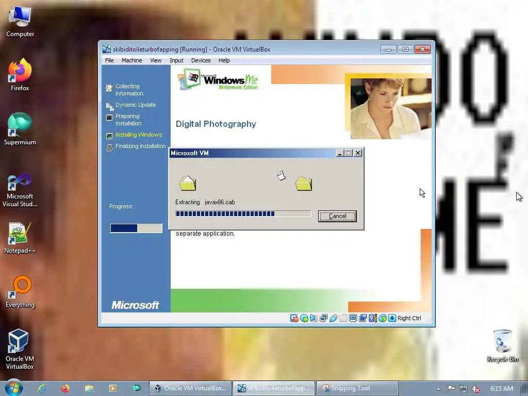Click recording indicator in VirtualBox status bar
The image size is (528, 396).
point(362,318)
